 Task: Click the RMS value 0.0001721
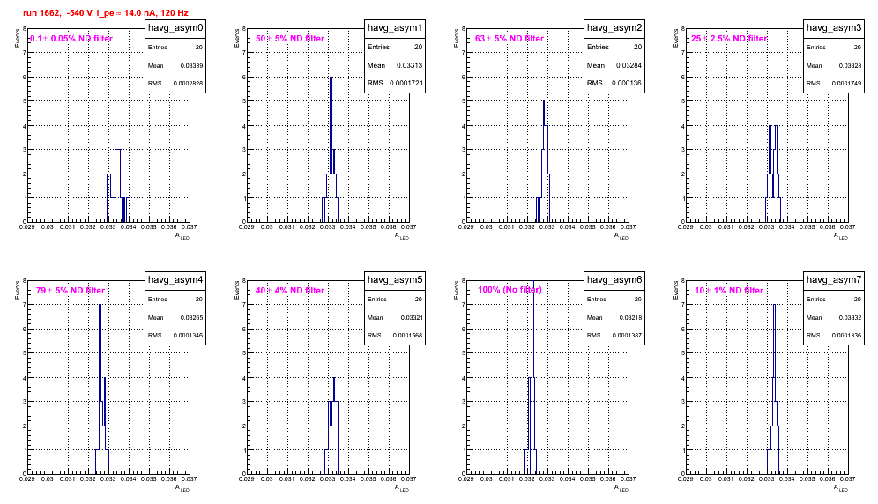[x=406, y=84]
